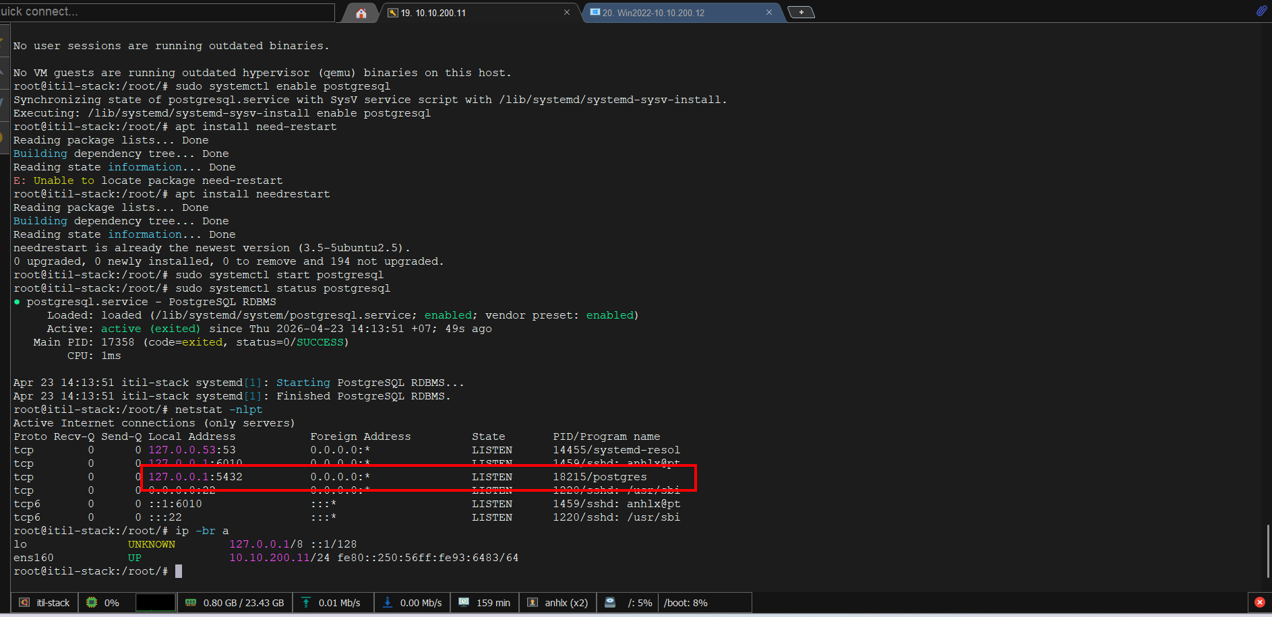The height and width of the screenshot is (617, 1272).
Task: Switch to the 19. 10.10.200.11 session tab
Action: (433, 13)
